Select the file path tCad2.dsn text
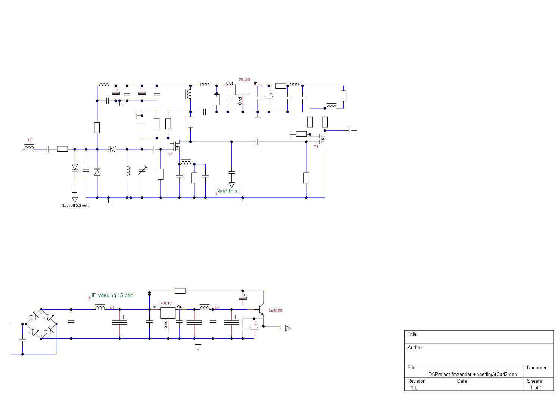 [472, 375]
